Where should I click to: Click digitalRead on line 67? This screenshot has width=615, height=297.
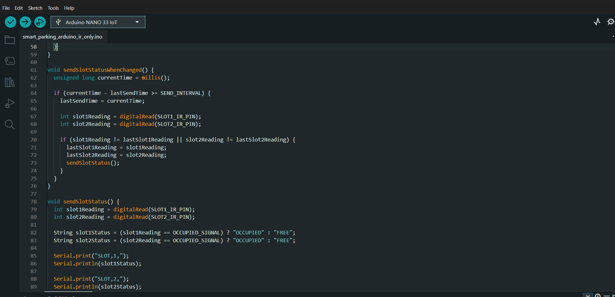point(137,117)
